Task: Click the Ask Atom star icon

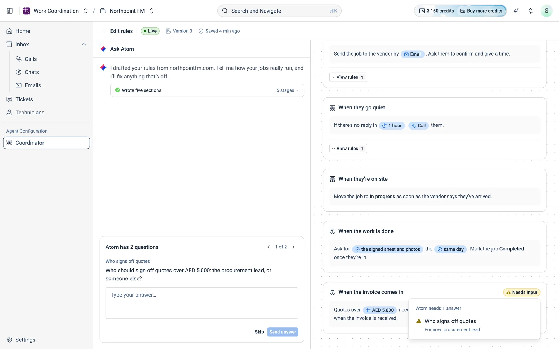Action: pyautogui.click(x=103, y=49)
